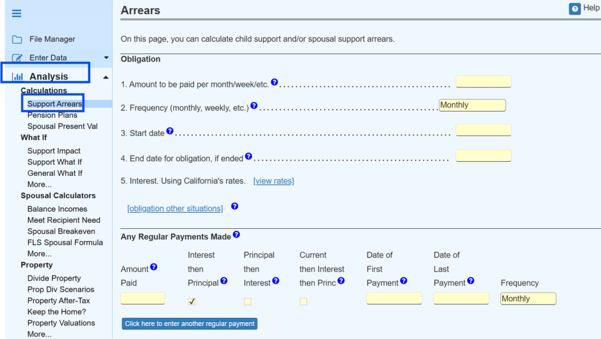Open Support What If
This screenshot has width=601, height=339.
55,162
